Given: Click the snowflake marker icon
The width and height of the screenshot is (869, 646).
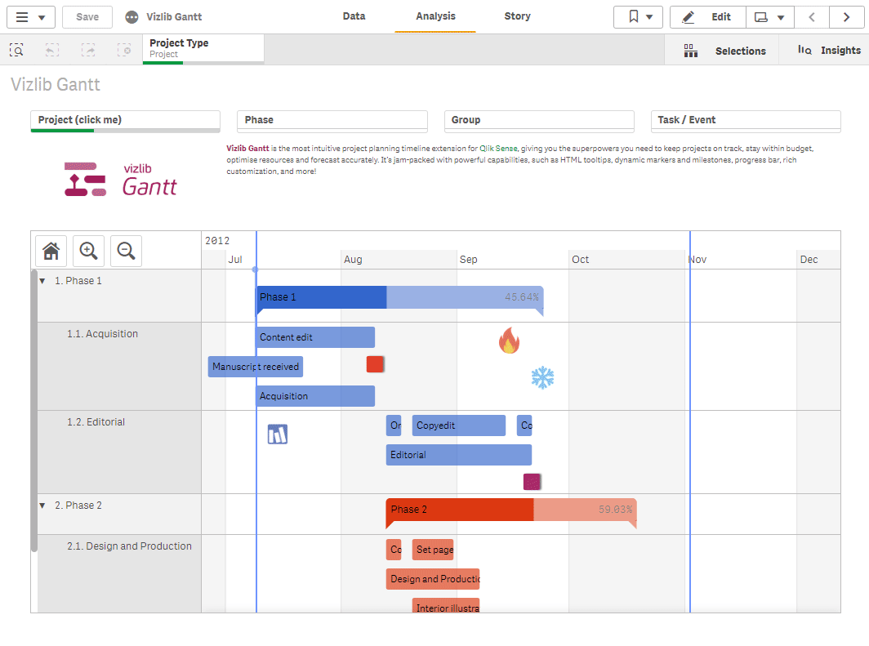Looking at the screenshot, I should pos(542,377).
